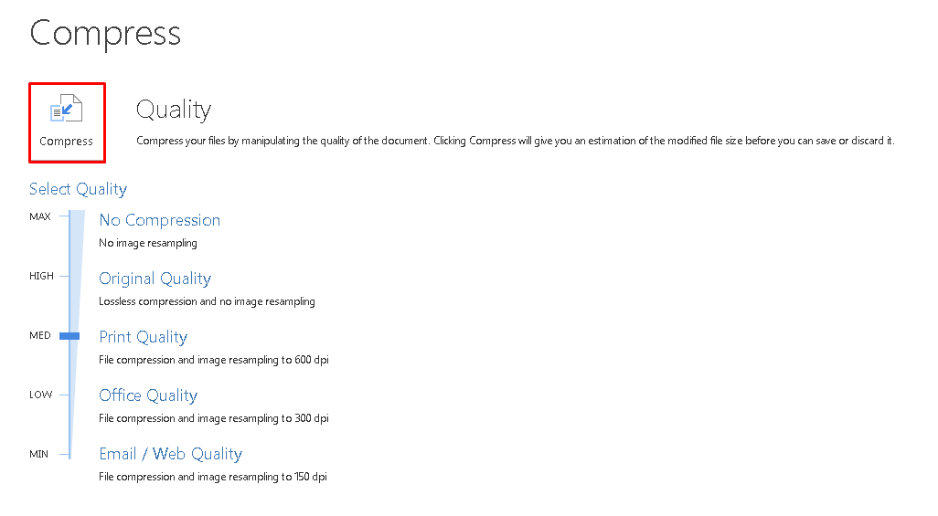Image resolution: width=938 pixels, height=516 pixels.
Task: Click the Compress document icon
Action: tap(67, 108)
